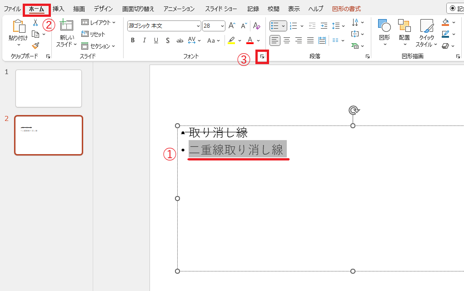Toggle Italic formatting
The image size is (464, 291).
(x=145, y=40)
